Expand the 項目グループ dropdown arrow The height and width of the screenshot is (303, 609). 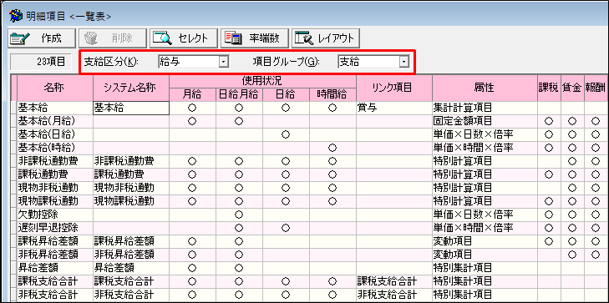(404, 62)
